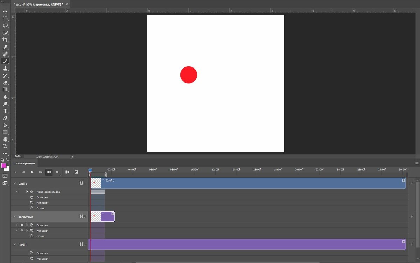Select the Eraser tool
Image resolution: width=420 pixels, height=263 pixels.
tap(5, 83)
